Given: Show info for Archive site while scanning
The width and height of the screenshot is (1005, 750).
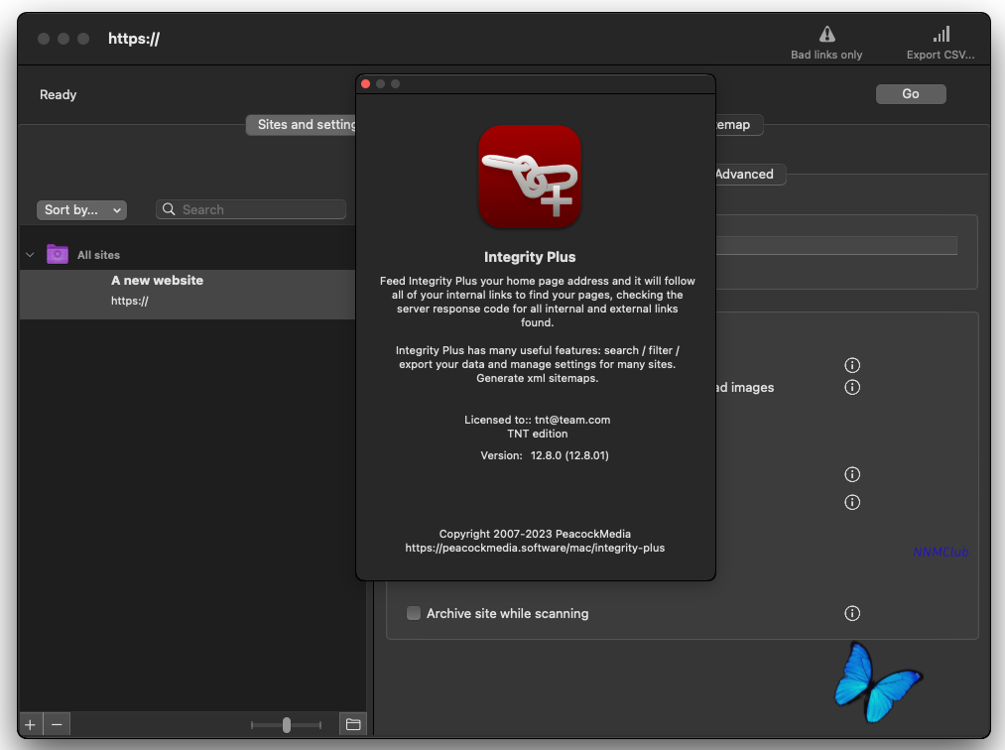Looking at the screenshot, I should point(852,613).
